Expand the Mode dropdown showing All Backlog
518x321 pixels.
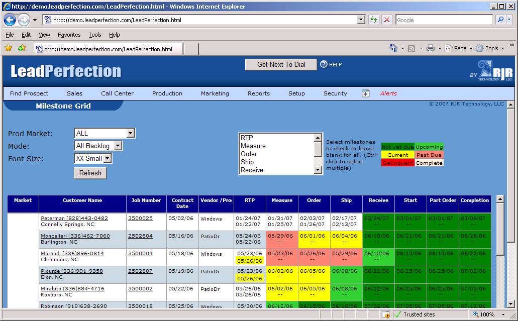(118, 146)
